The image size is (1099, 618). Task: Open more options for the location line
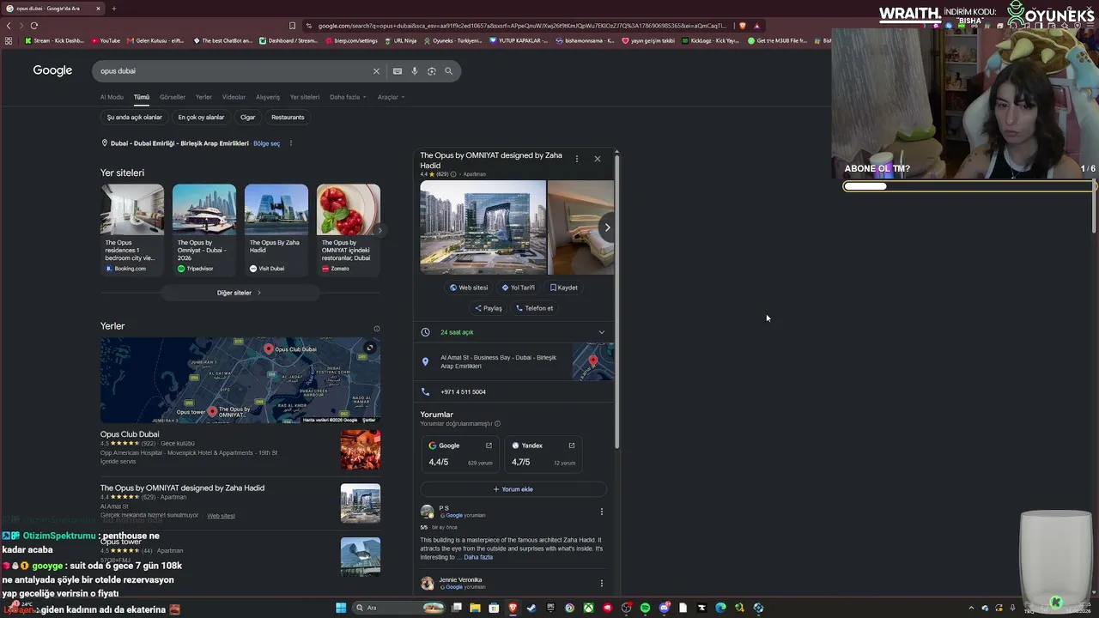(290, 143)
